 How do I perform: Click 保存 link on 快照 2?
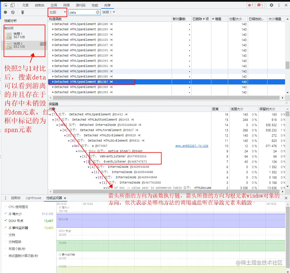click(43, 44)
